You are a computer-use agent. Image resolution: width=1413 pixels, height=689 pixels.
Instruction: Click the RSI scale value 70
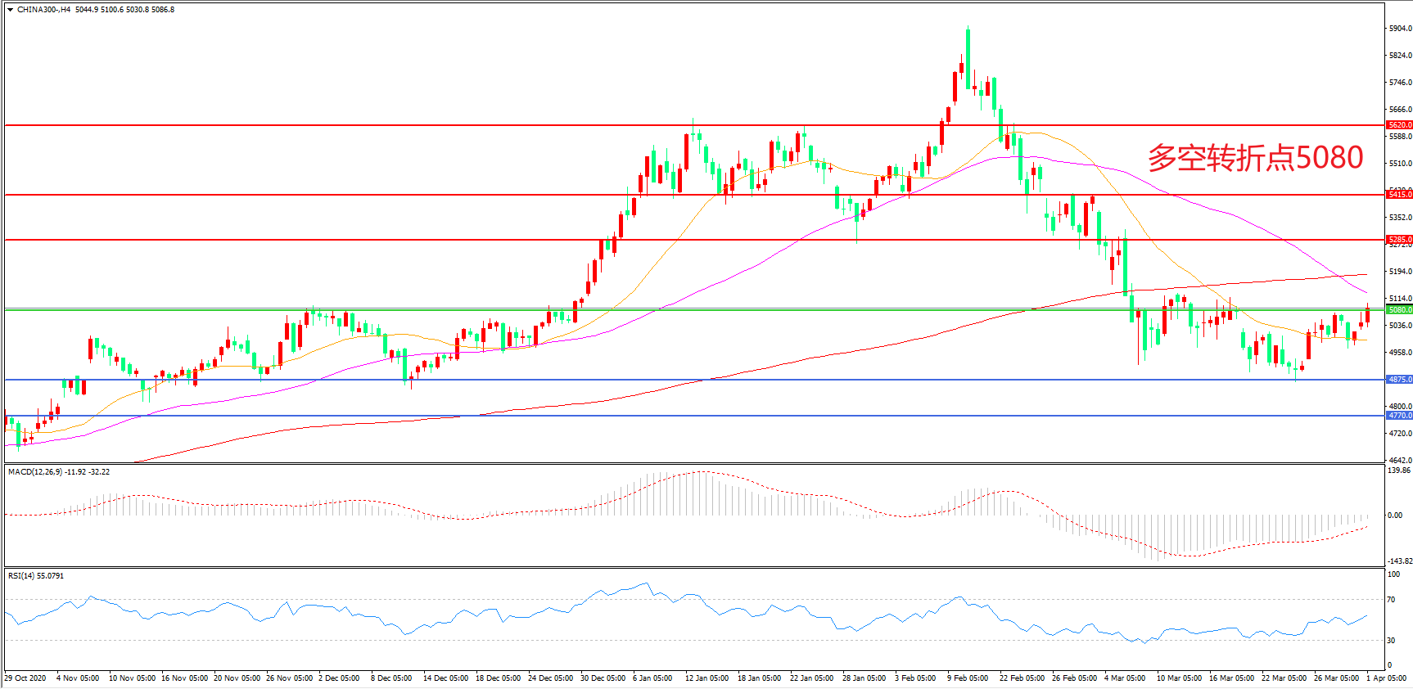coord(1392,600)
